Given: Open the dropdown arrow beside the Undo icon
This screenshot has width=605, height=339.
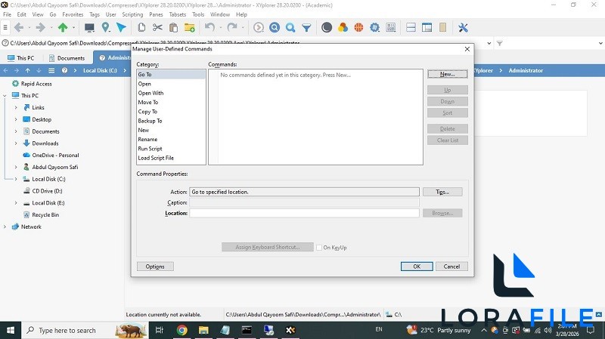Looking at the screenshot, I should (221, 27).
